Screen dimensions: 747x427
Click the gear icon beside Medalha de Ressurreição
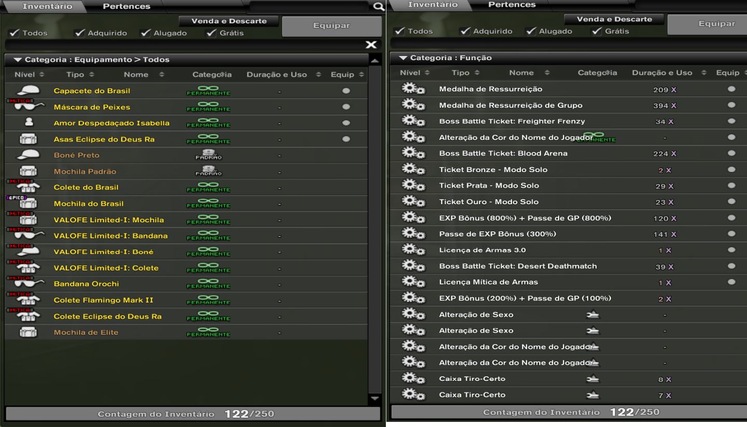(x=413, y=89)
